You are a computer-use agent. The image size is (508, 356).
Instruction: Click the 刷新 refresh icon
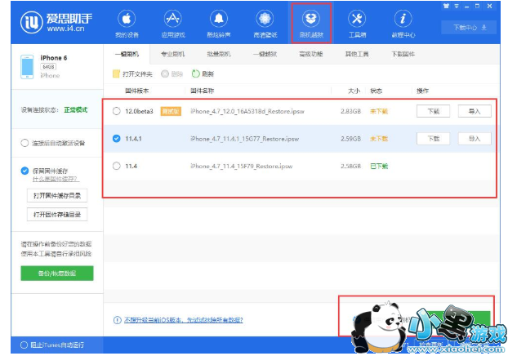[x=196, y=73]
